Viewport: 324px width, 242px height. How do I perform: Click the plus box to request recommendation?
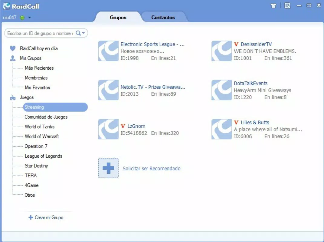click(x=108, y=168)
